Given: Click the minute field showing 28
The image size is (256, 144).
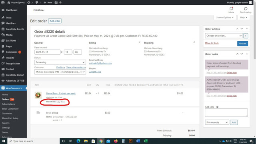Looking at the screenshot, I should coord(78,52).
